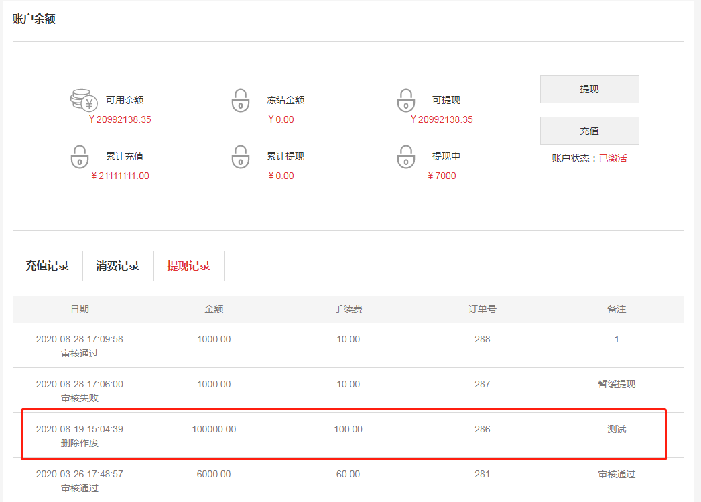Click the 金额 column header
Screen dimensions: 701x502
[x=214, y=310]
